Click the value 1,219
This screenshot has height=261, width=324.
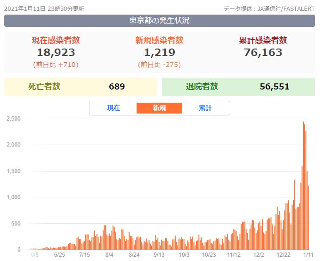pos(160,52)
